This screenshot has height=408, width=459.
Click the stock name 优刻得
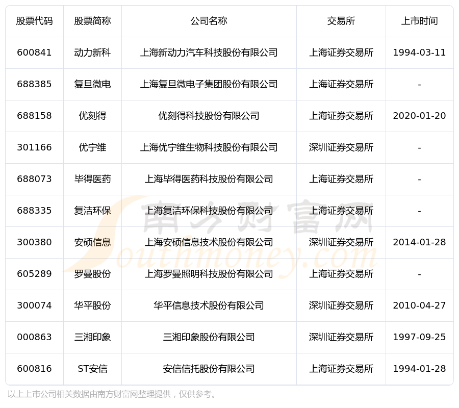tap(92, 116)
